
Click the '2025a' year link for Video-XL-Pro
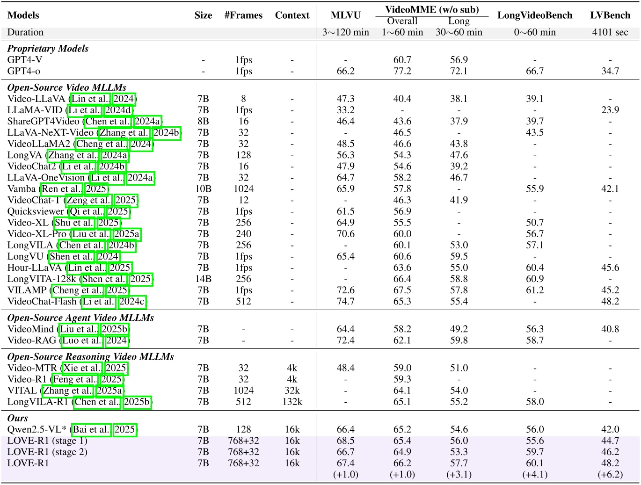point(127,234)
